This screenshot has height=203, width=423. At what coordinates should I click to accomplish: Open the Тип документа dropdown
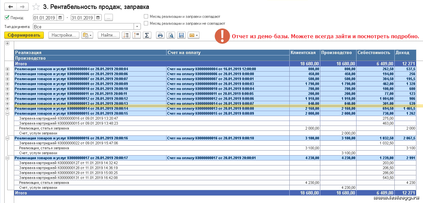[137, 26]
